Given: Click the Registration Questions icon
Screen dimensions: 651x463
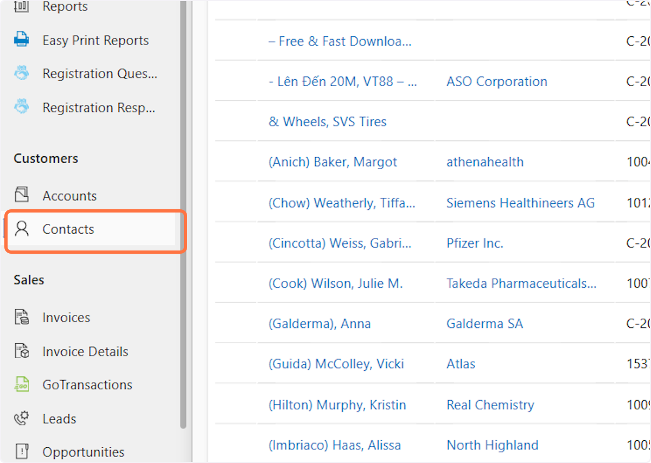Looking at the screenshot, I should pos(22,73).
